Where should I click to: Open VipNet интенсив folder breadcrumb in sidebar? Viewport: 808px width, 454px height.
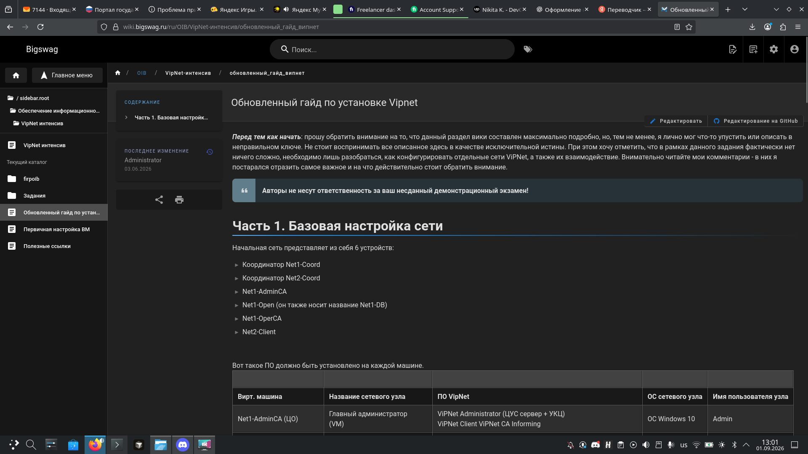pos(38,124)
